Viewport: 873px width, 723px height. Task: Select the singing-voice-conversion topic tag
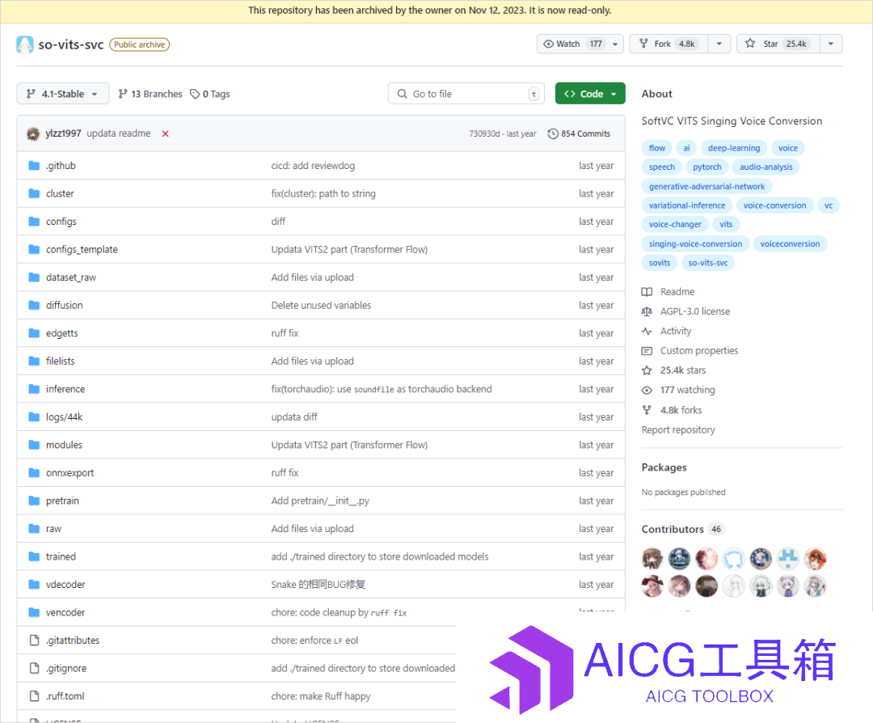(x=695, y=244)
